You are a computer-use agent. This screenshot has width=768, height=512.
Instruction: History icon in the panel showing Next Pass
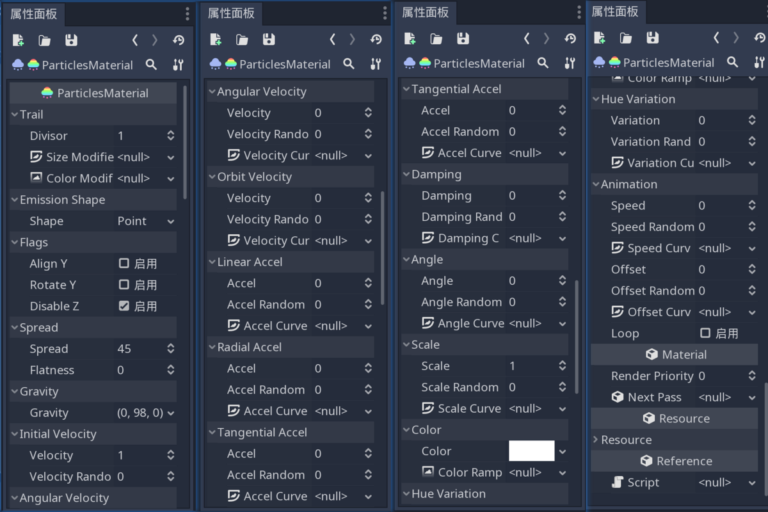click(760, 38)
